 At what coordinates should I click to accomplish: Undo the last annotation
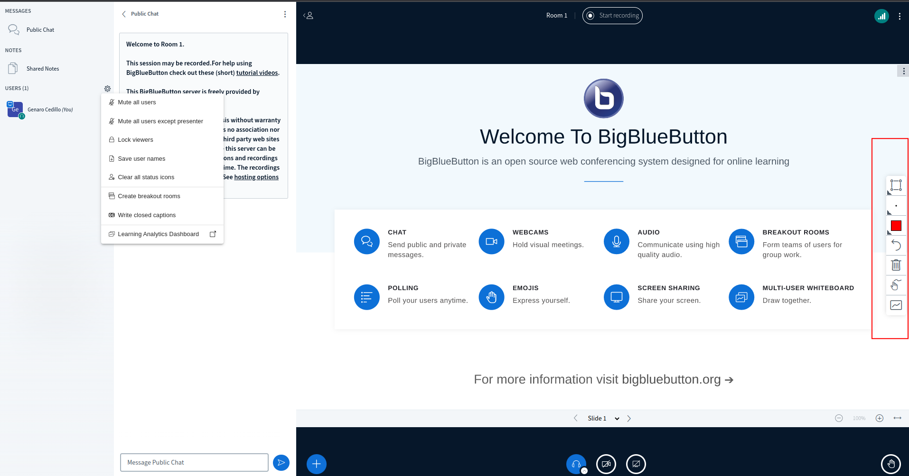896,245
